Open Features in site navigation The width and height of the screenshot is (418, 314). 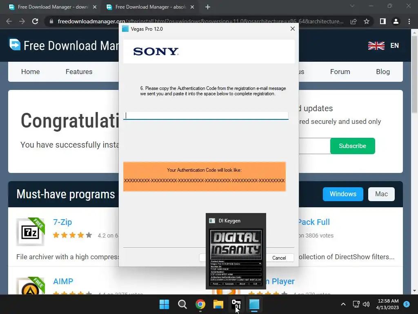(79, 72)
